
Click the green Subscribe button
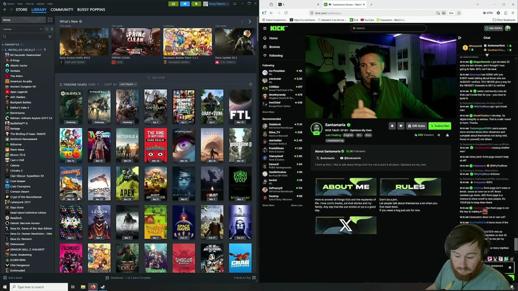440,126
